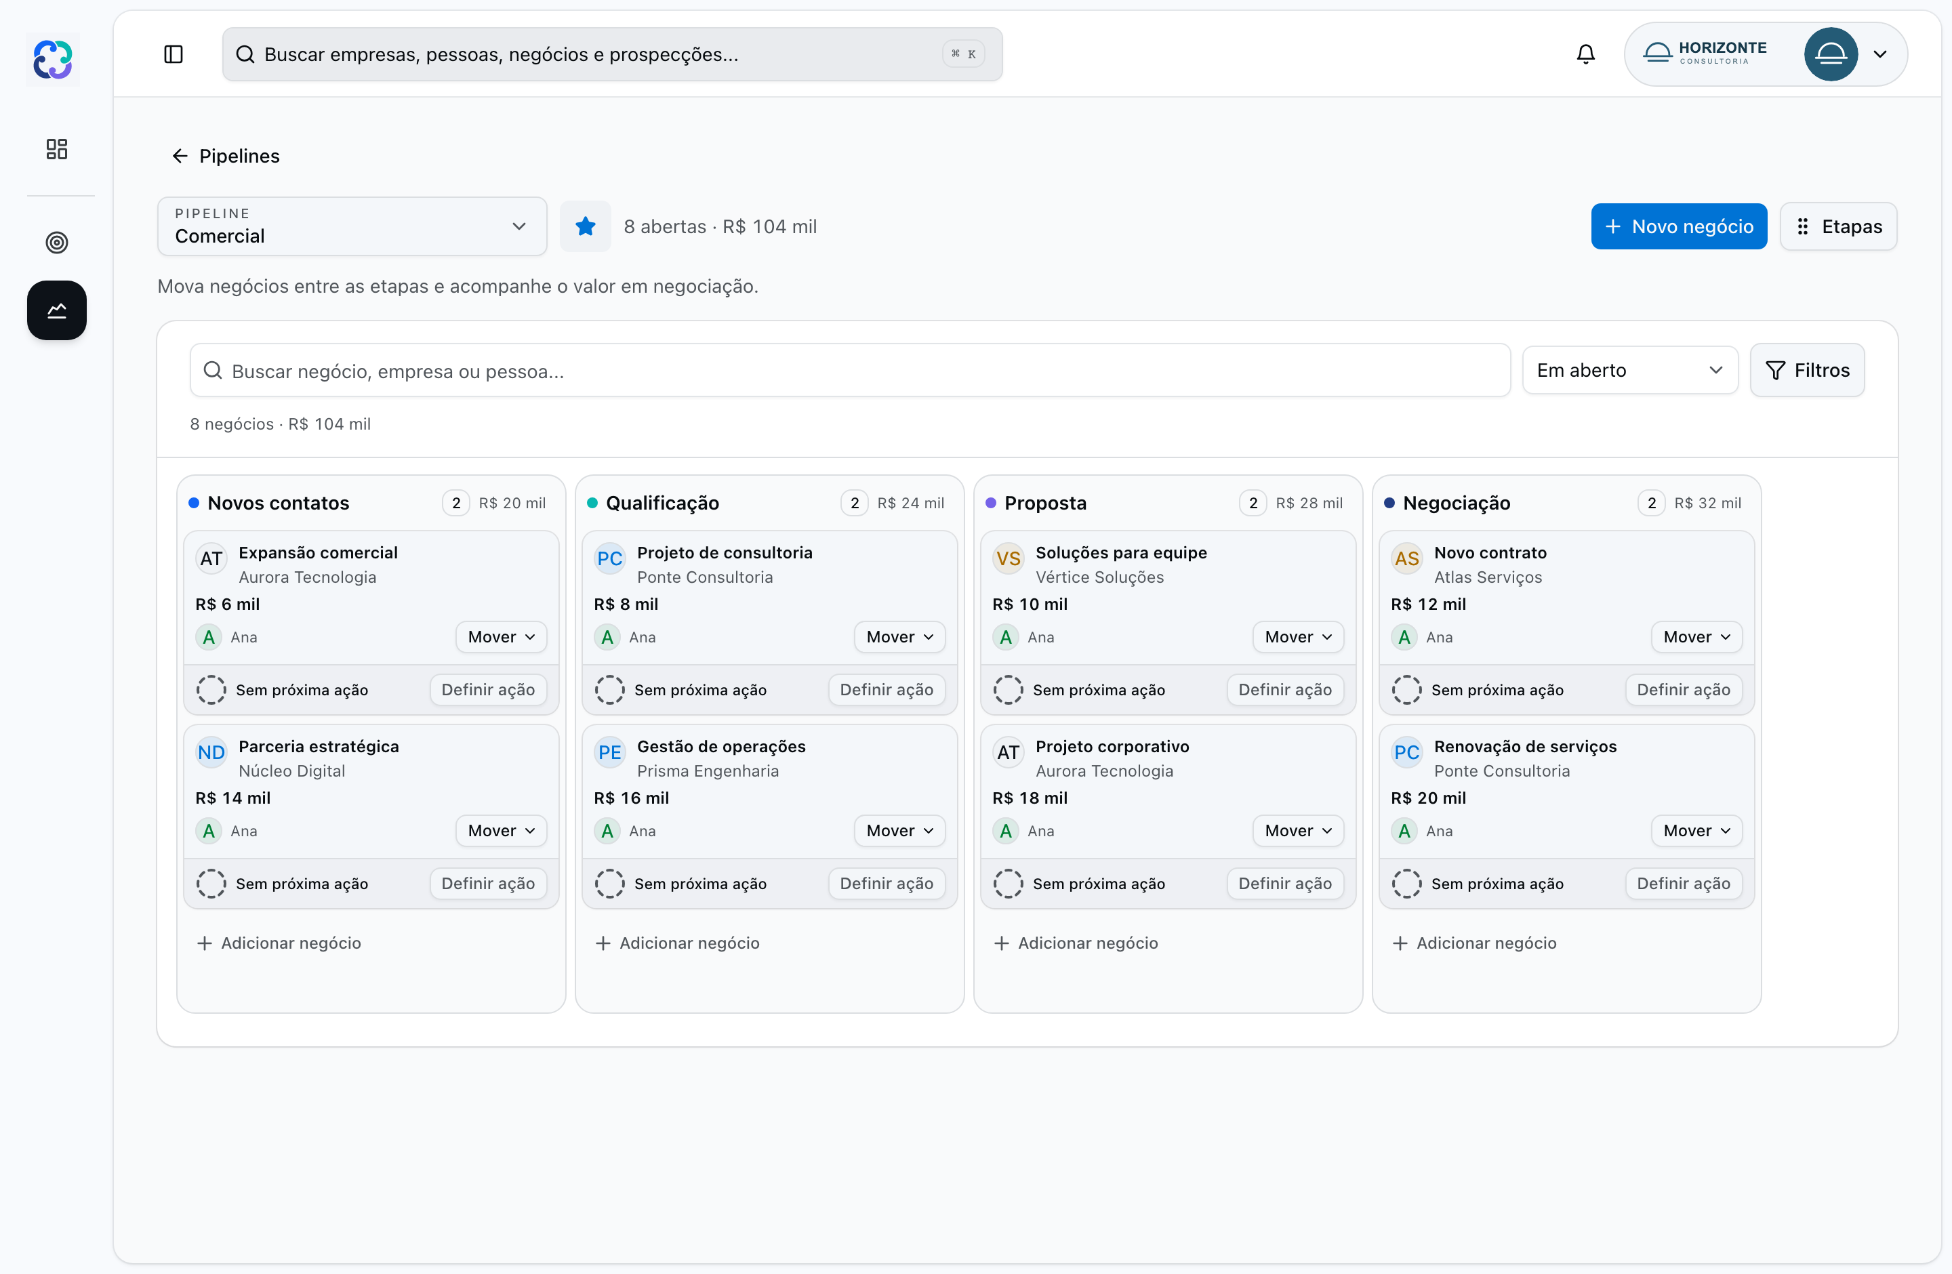Click the back arrow to Pipelines
The height and width of the screenshot is (1274, 1952).
click(180, 156)
